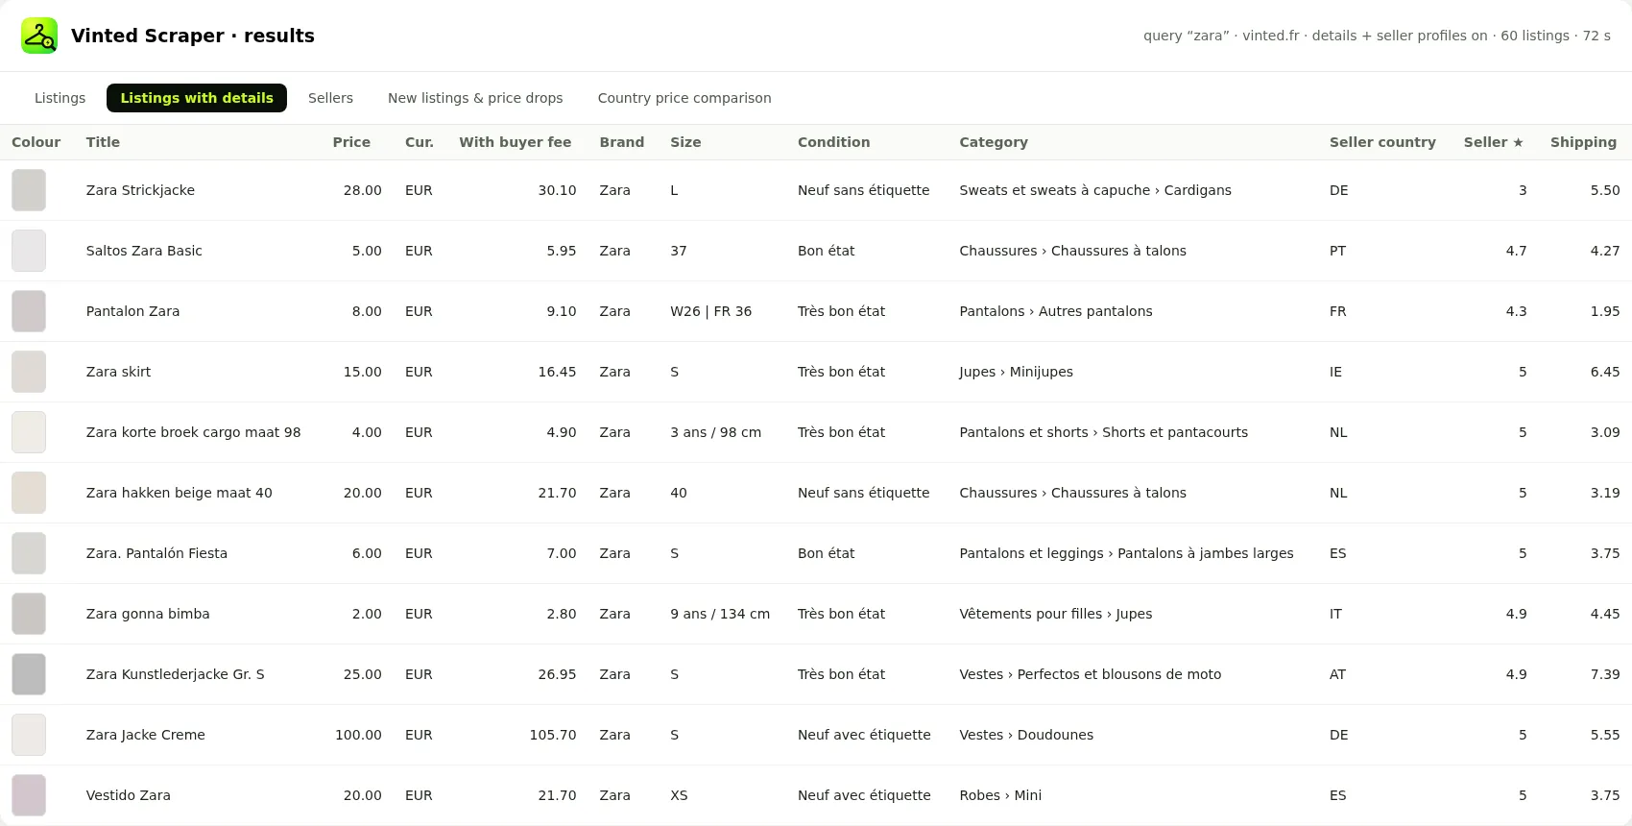Select the Listings with details tab
1632x826 pixels.
(x=197, y=98)
